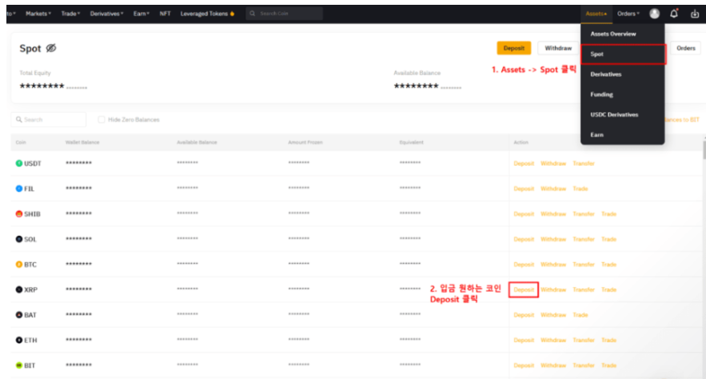
Task: Click the FIL coin icon
Action: pyautogui.click(x=19, y=189)
